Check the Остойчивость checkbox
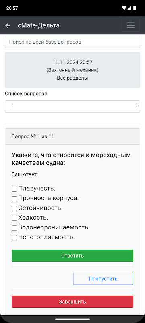Viewport: 145px width, 323px height. (x=14, y=208)
